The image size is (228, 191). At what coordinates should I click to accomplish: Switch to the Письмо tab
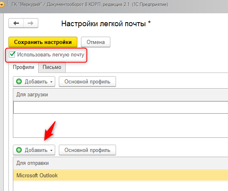tap(52, 67)
